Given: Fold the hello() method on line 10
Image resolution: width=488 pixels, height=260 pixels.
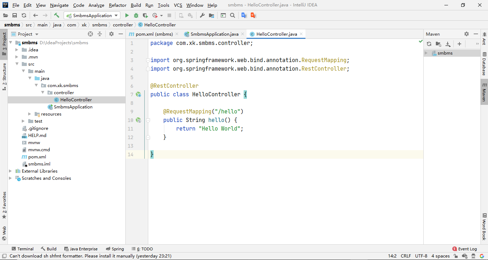Looking at the screenshot, I should click(148, 120).
